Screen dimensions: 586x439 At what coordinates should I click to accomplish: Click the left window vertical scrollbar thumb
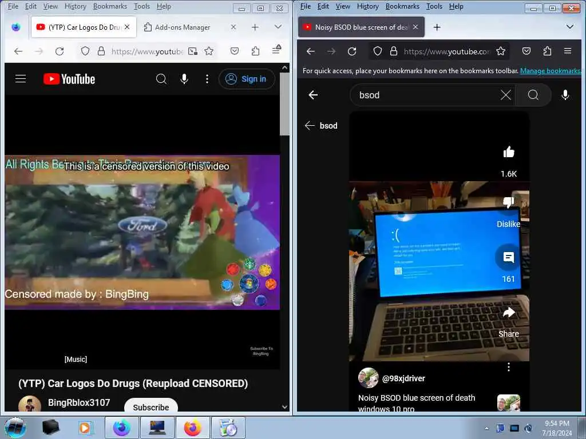pyautogui.click(x=284, y=104)
